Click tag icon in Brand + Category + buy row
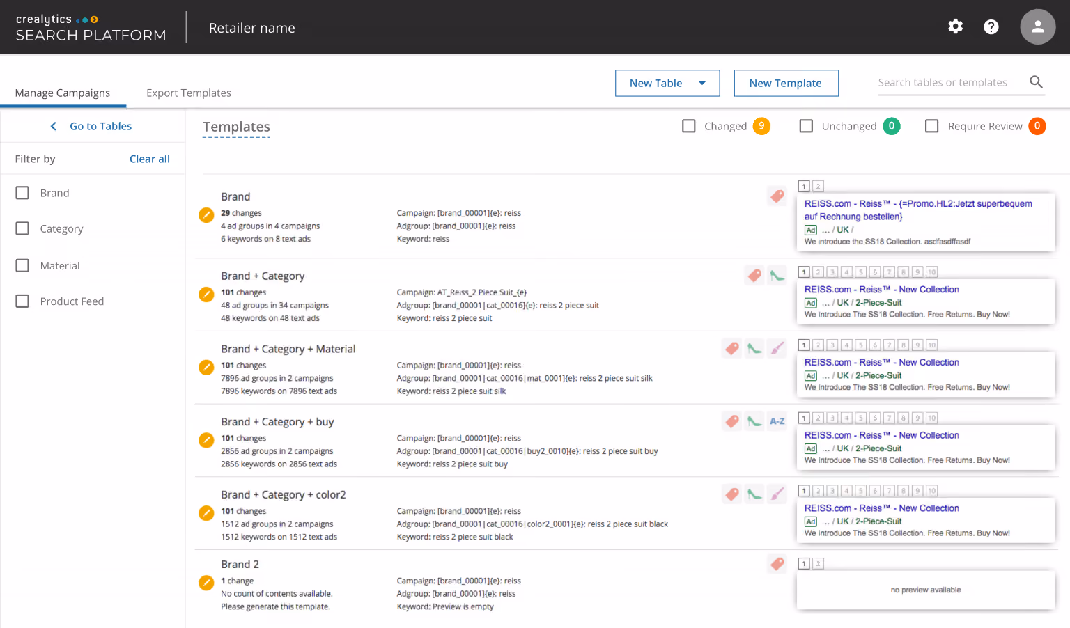Image resolution: width=1070 pixels, height=628 pixels. point(732,421)
